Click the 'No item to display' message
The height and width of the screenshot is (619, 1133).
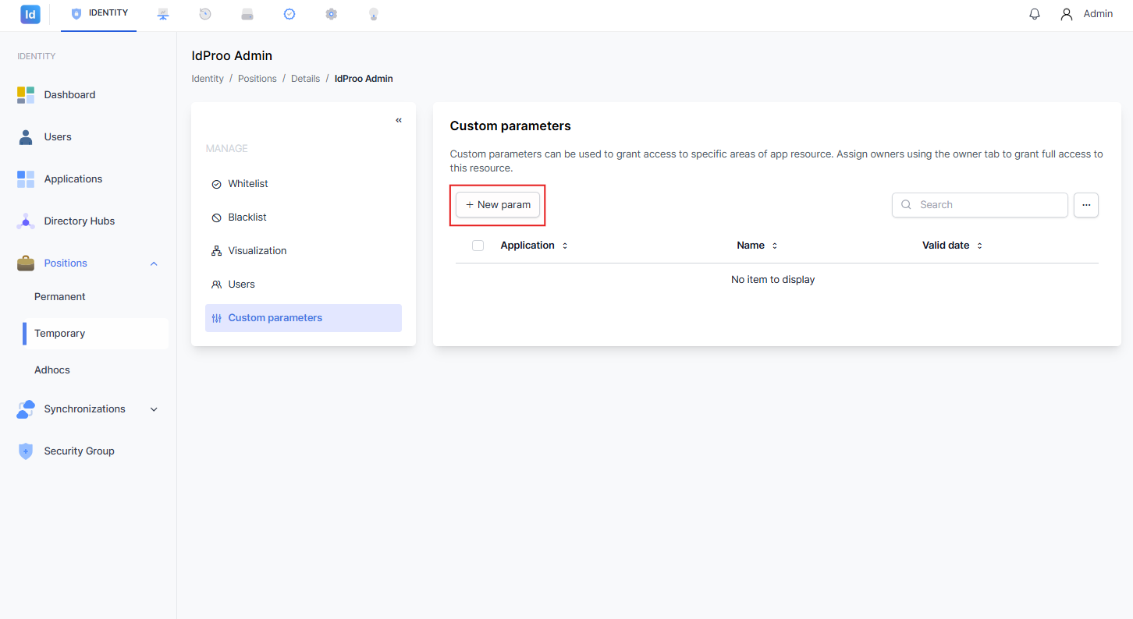[x=773, y=280]
